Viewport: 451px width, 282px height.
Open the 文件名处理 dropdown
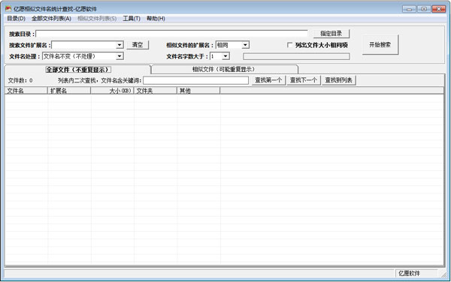(120, 56)
